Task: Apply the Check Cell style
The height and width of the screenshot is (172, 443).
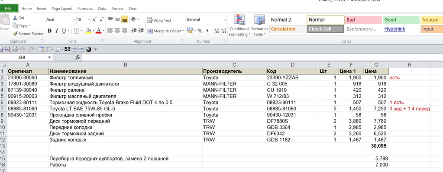Action: (326, 29)
